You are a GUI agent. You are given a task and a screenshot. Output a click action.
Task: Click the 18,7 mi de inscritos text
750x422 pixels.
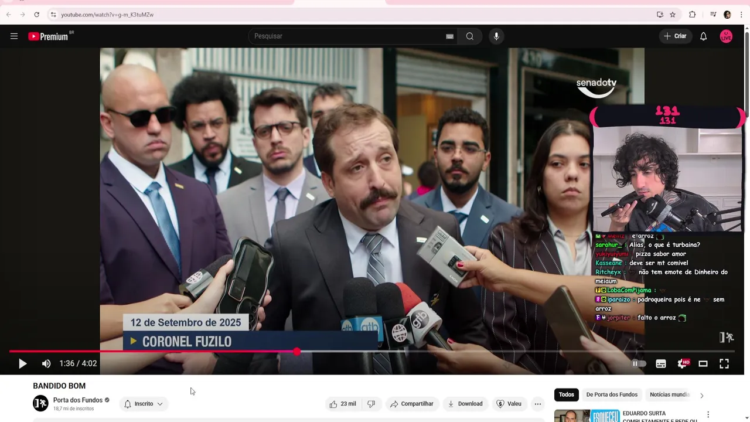tap(73, 409)
